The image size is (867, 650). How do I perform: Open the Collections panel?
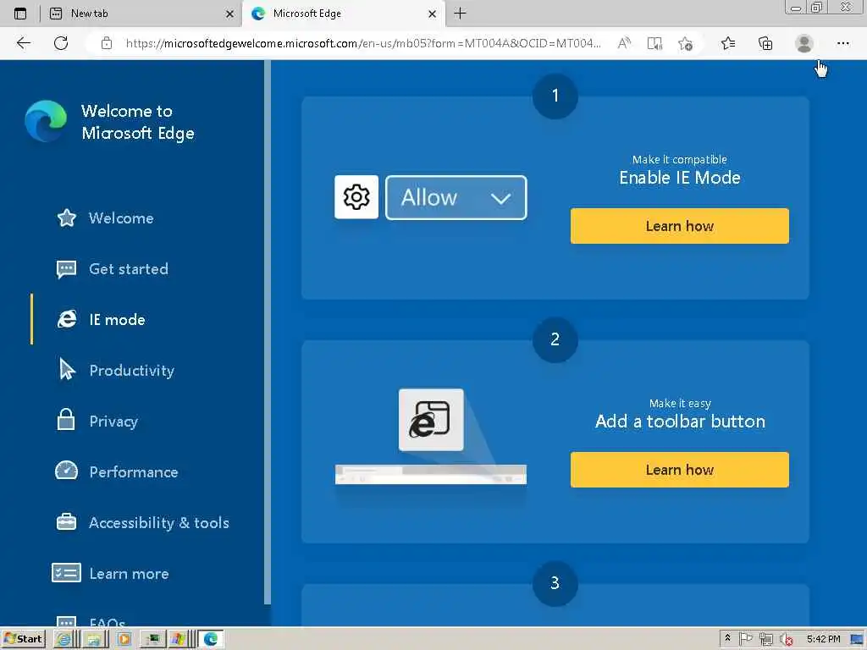pos(765,43)
